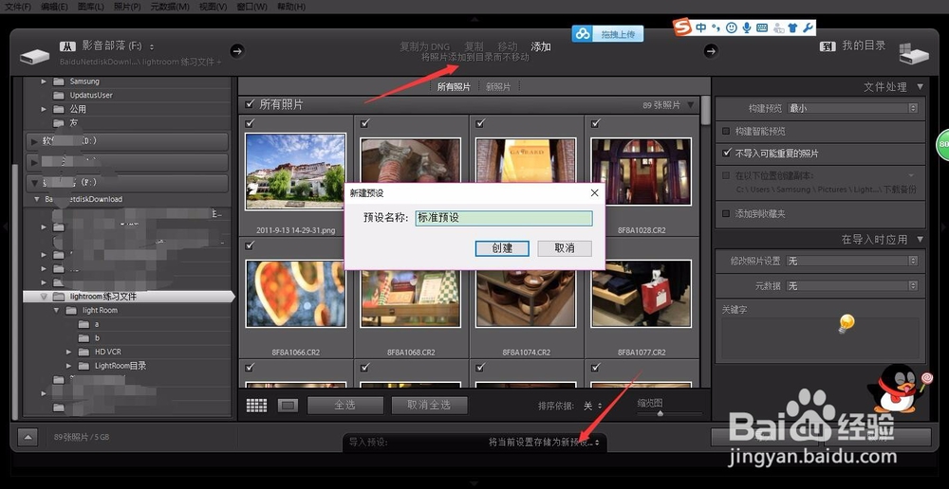Expand the HD VCR folder arrow

pyautogui.click(x=69, y=352)
